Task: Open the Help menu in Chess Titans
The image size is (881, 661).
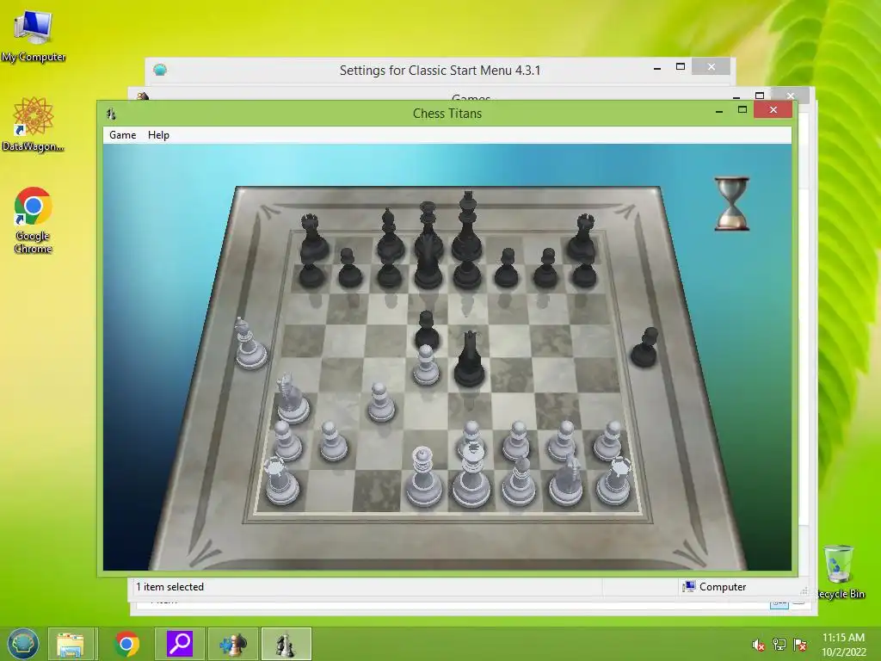Action: tap(158, 135)
